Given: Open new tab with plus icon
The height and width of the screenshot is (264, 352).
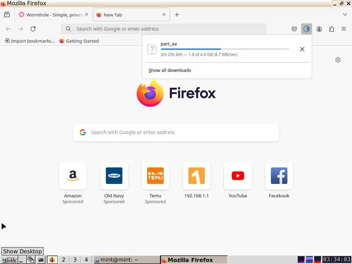Looking at the screenshot, I should pos(177,14).
